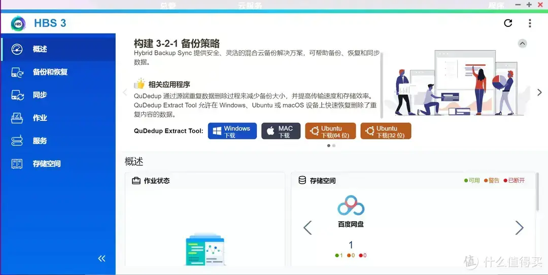This screenshot has height=275, width=548.
Task: Click the overview page vertical scrollbar
Action: 537,192
